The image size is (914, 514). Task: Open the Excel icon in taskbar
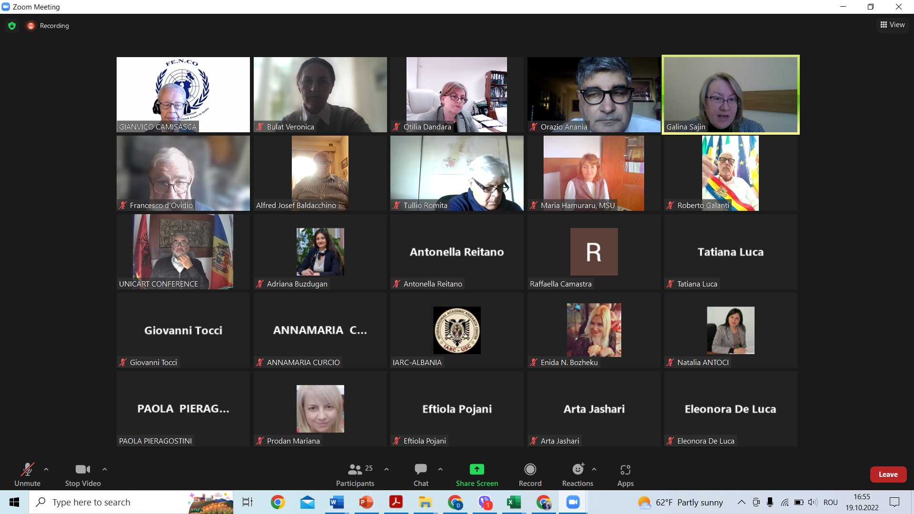pos(513,502)
